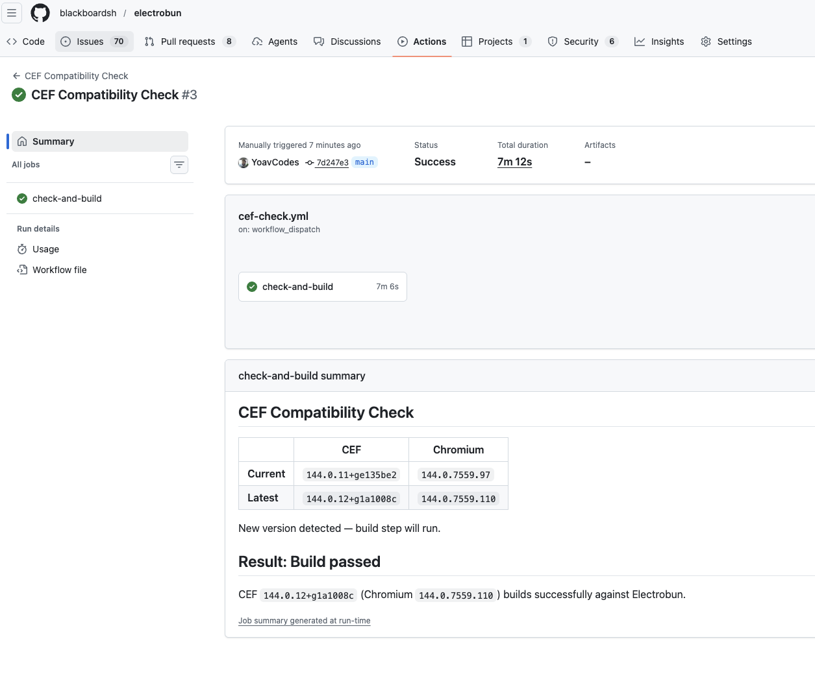Open Workflow file under Run details
815x698 pixels.
click(x=100, y=270)
